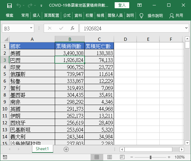Expand the formula bar chevron
This screenshot has height=161, width=191.
(186, 28)
